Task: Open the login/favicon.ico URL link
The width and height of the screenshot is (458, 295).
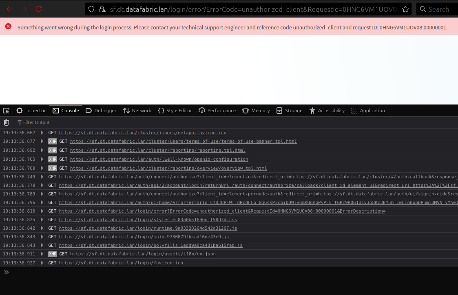Action: pyautogui.click(x=121, y=263)
